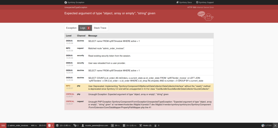Click the Hooks (0) tools icon

pos(141,125)
